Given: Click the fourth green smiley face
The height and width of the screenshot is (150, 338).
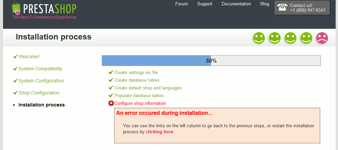Looking at the screenshot, I should pos(306,38).
